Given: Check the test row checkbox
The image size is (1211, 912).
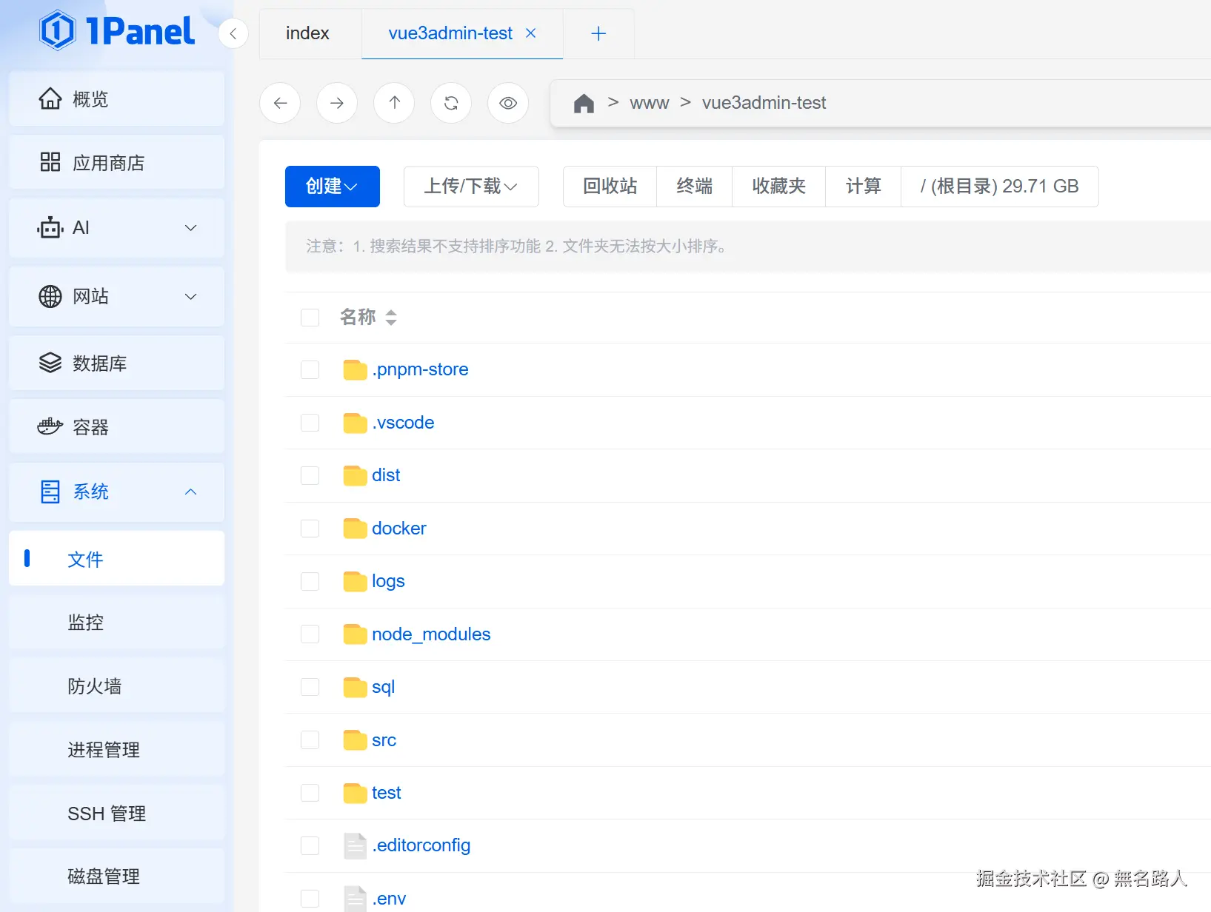Looking at the screenshot, I should tap(310, 793).
